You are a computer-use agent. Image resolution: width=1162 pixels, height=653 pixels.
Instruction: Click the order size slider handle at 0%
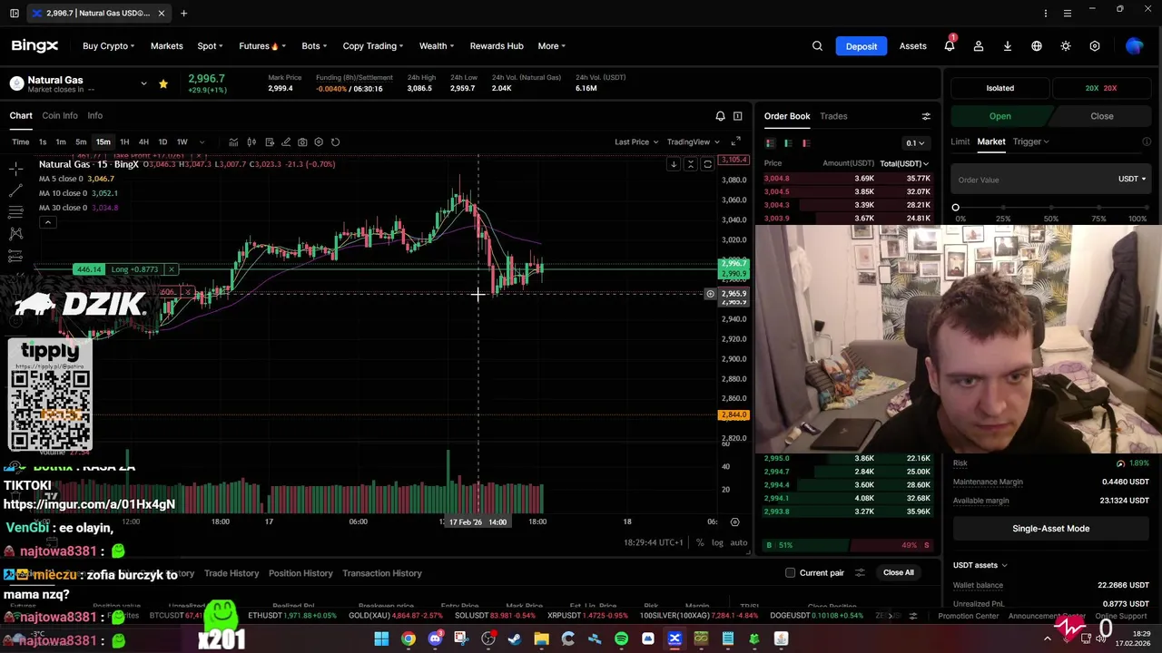(955, 208)
